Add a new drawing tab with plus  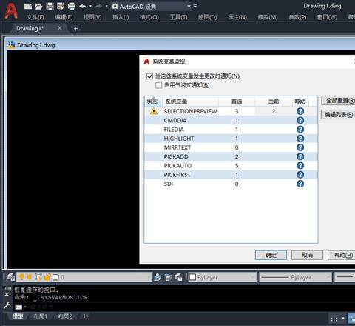pyautogui.click(x=75, y=29)
